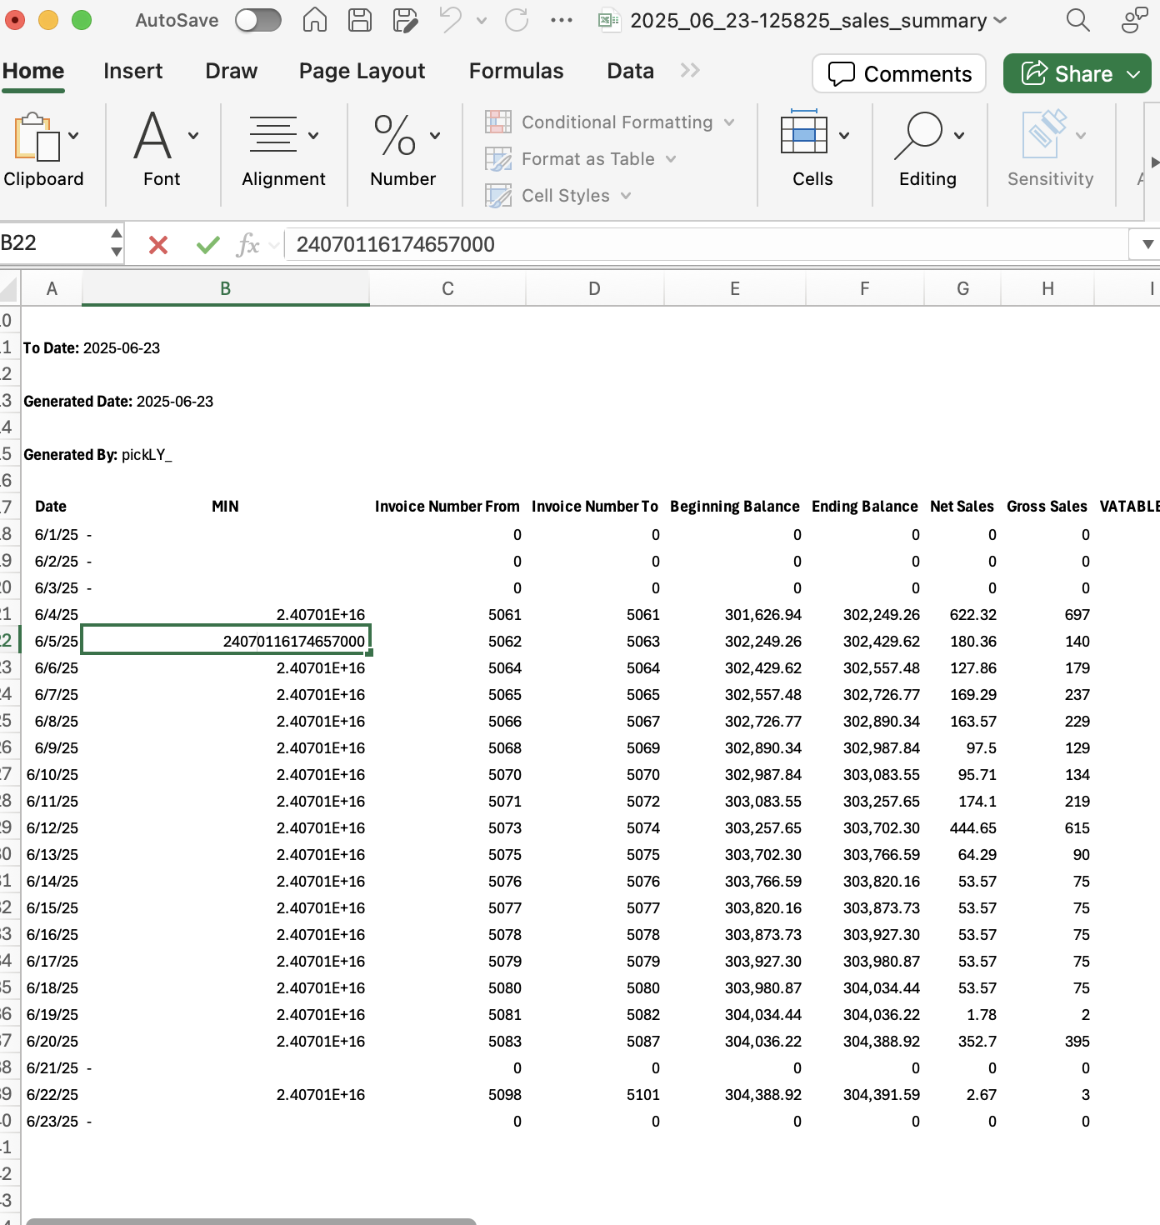Open the Formulas ribbon tab
Screen dimensions: 1160x1225
[x=516, y=72]
